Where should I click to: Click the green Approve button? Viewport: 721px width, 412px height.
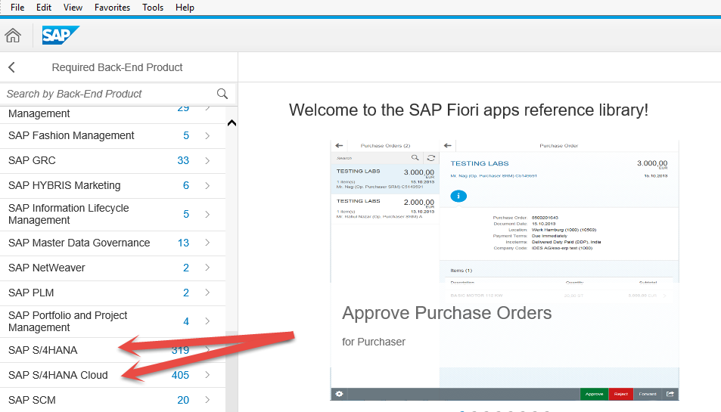coord(594,394)
